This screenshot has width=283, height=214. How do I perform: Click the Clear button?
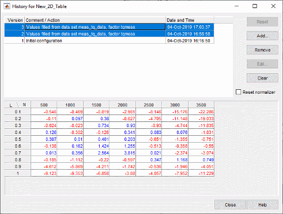(262, 78)
